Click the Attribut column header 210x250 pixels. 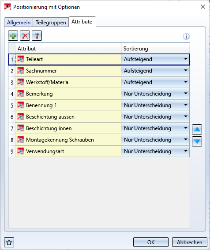point(68,49)
